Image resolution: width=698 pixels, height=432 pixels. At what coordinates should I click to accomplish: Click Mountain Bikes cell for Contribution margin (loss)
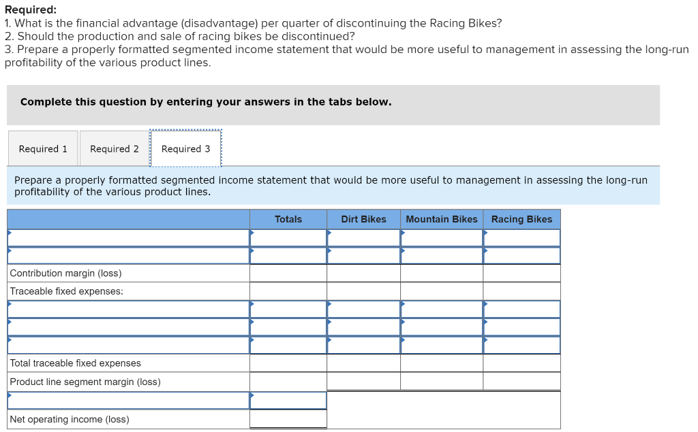pyautogui.click(x=441, y=273)
